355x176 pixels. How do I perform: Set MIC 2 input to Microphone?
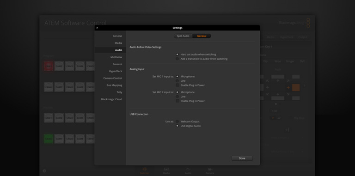(x=177, y=92)
